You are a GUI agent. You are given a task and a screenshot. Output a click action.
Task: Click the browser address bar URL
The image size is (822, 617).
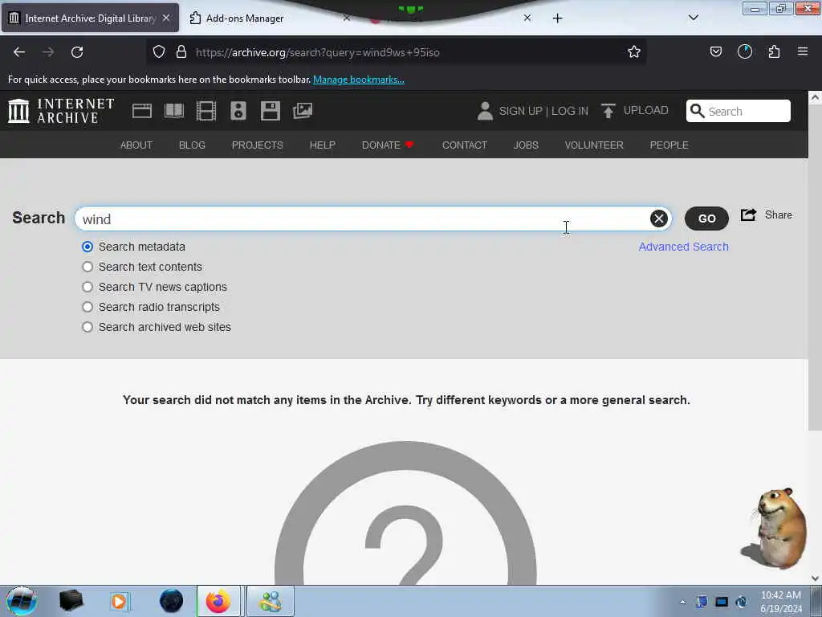tap(318, 52)
